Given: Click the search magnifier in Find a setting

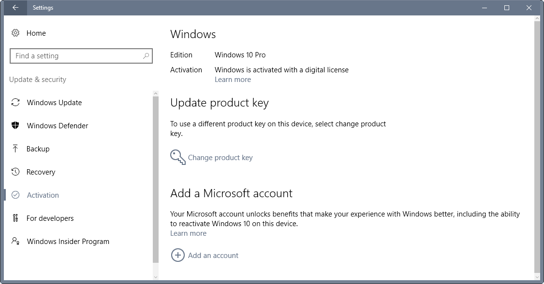Looking at the screenshot, I should tap(146, 56).
